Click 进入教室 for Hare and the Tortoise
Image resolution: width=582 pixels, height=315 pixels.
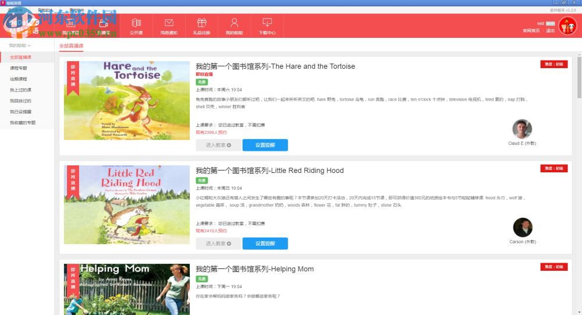click(218, 145)
